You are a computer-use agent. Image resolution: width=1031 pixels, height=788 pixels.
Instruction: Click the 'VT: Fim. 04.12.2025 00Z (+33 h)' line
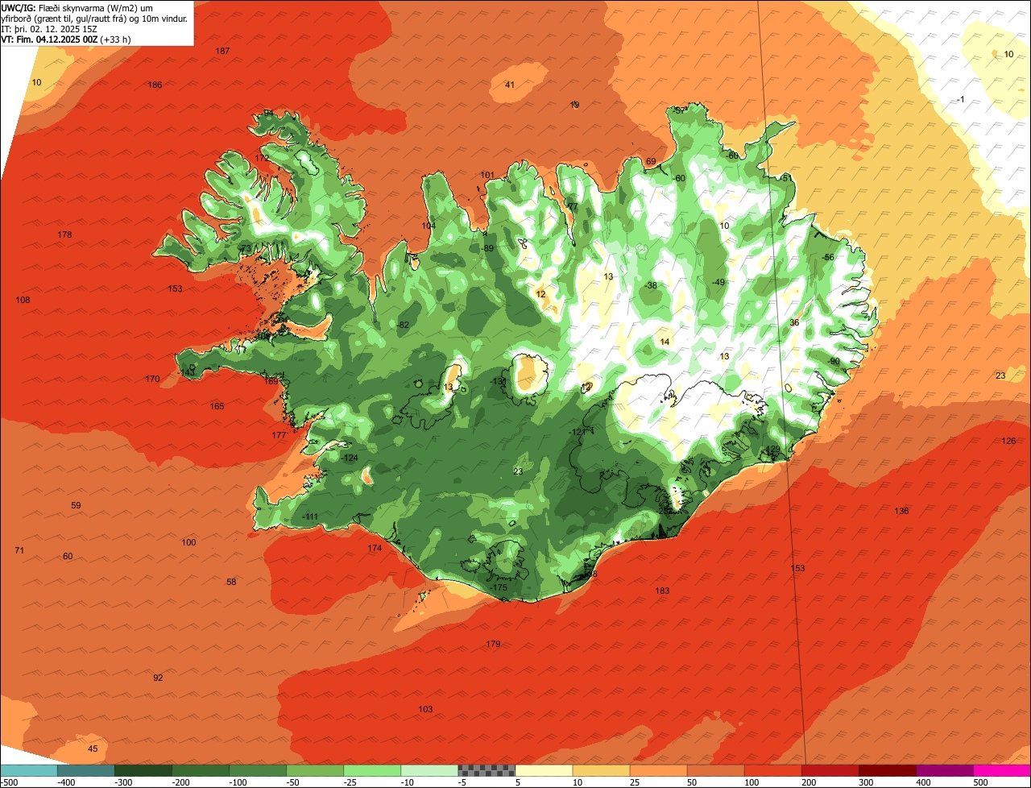[66, 39]
